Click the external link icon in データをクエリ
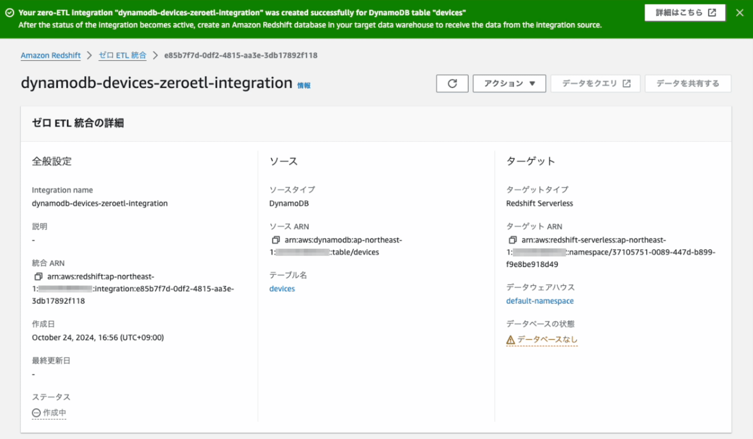This screenshot has height=439, width=753. (x=626, y=84)
